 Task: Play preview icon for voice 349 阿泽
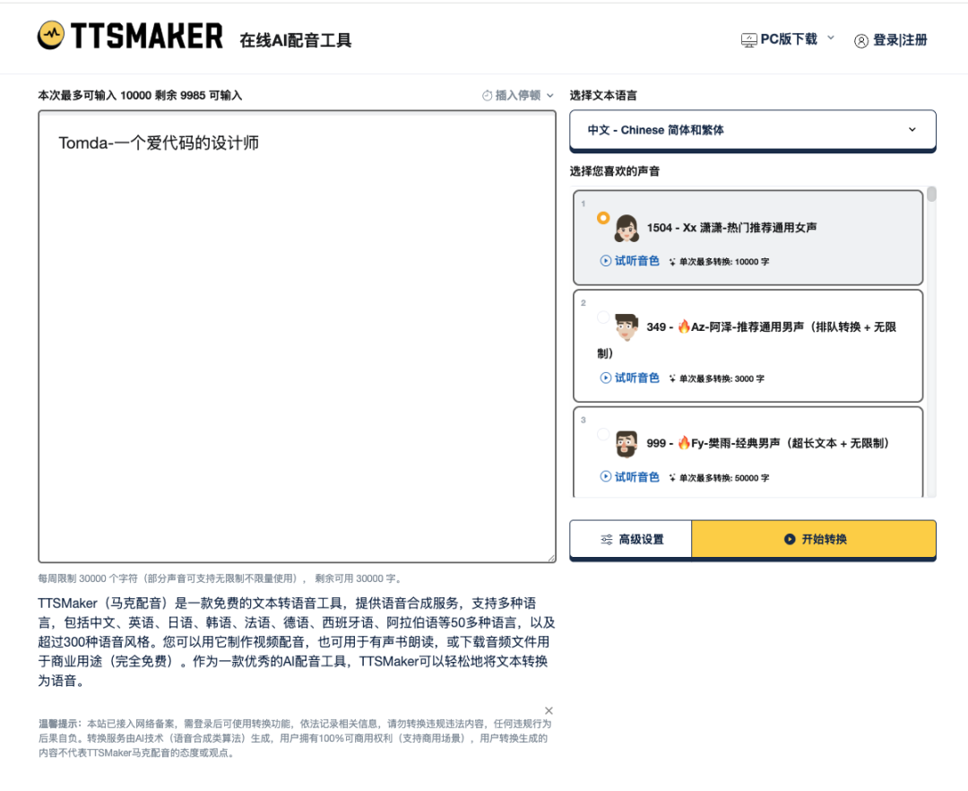coord(606,378)
